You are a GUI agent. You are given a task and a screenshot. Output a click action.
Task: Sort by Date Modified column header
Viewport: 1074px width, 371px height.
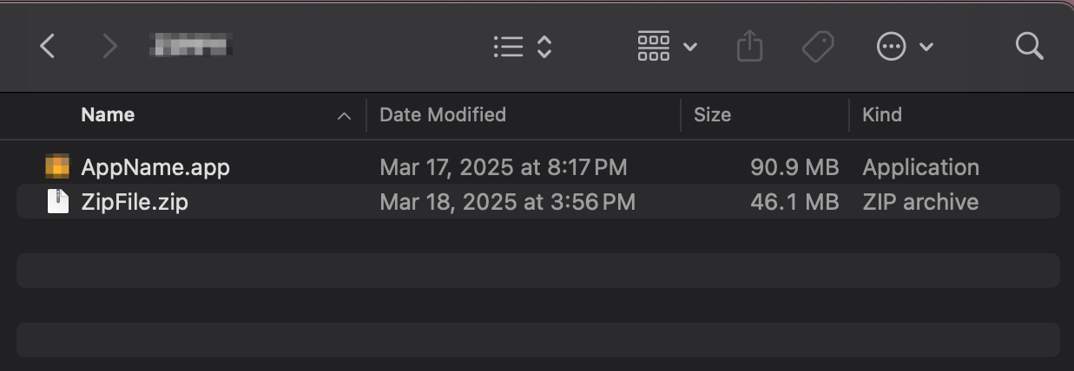[x=443, y=114]
